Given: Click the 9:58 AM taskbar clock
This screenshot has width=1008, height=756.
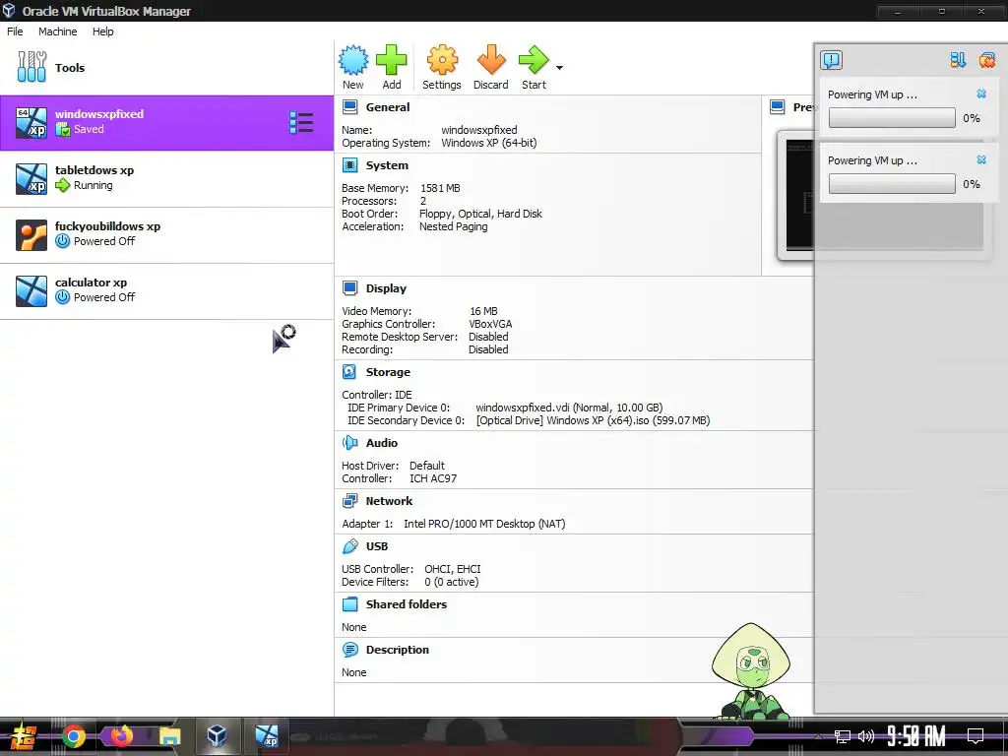Looking at the screenshot, I should (915, 735).
